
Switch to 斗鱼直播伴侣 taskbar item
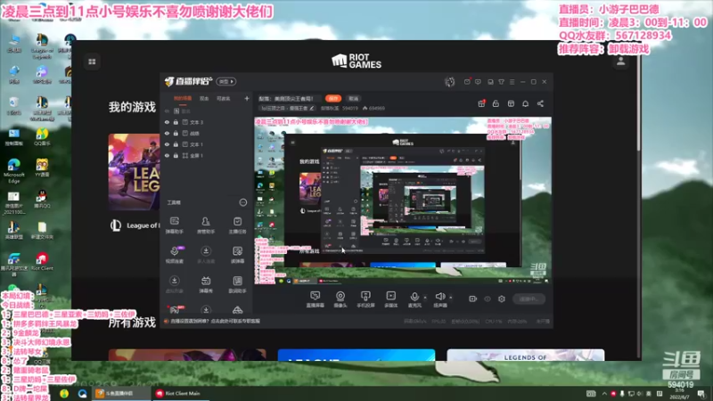[121, 394]
